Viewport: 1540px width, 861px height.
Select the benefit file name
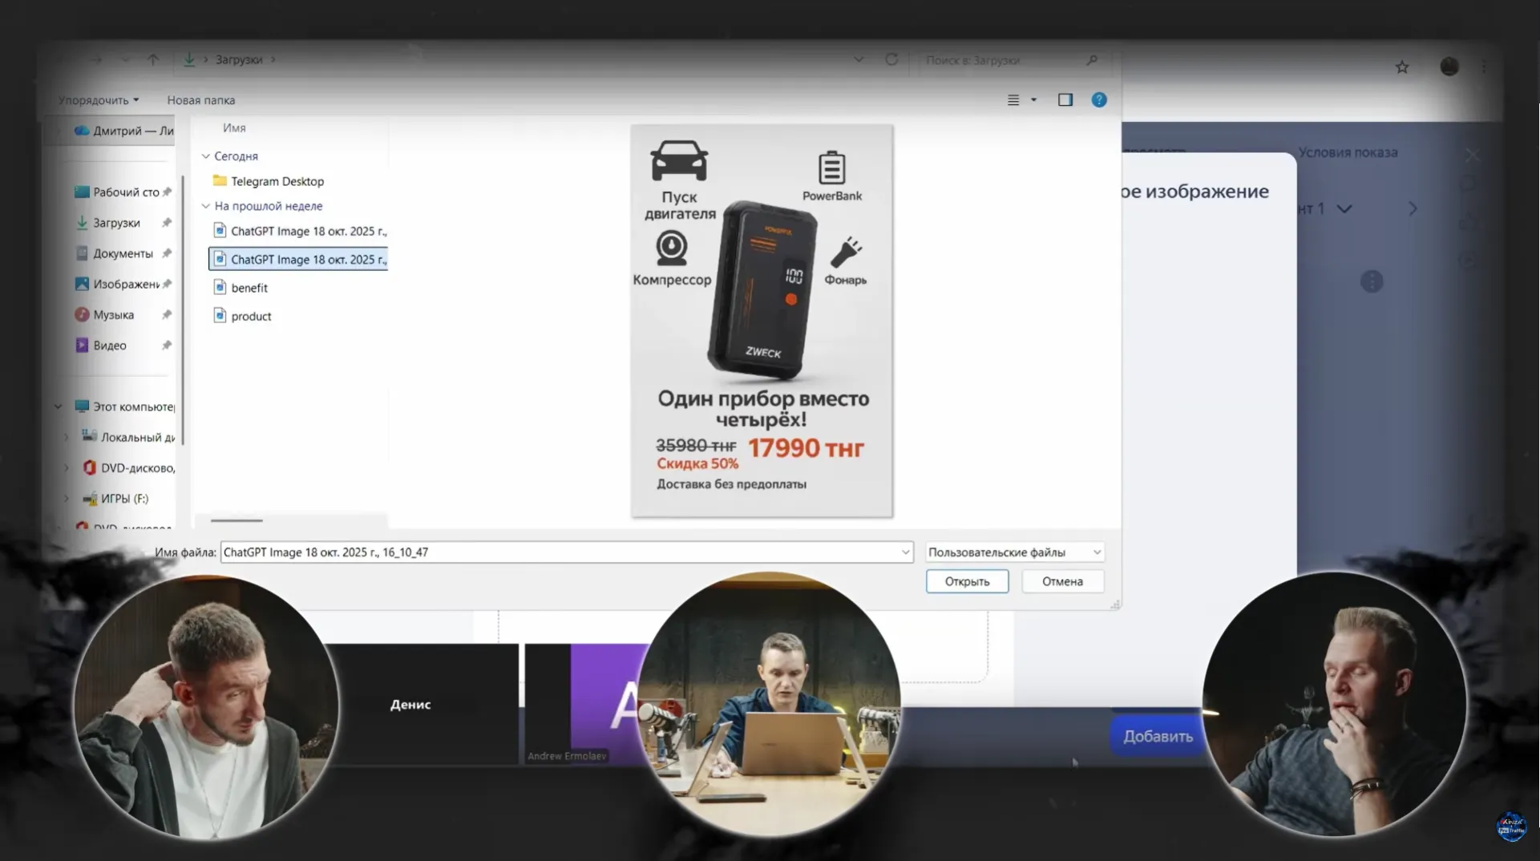click(249, 288)
